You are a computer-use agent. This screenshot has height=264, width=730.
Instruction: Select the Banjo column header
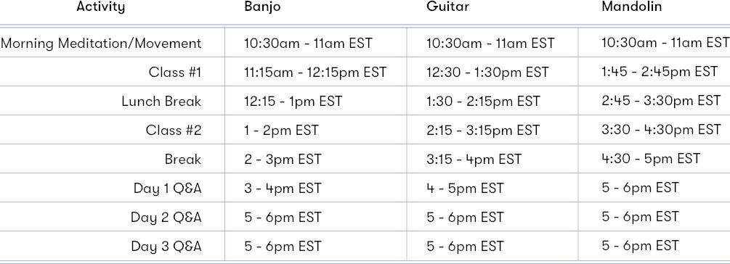pyautogui.click(x=262, y=7)
